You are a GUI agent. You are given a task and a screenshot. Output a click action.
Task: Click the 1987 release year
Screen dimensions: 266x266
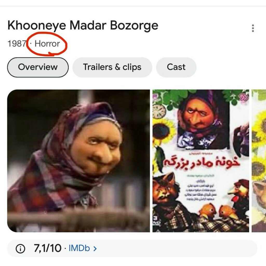click(17, 44)
